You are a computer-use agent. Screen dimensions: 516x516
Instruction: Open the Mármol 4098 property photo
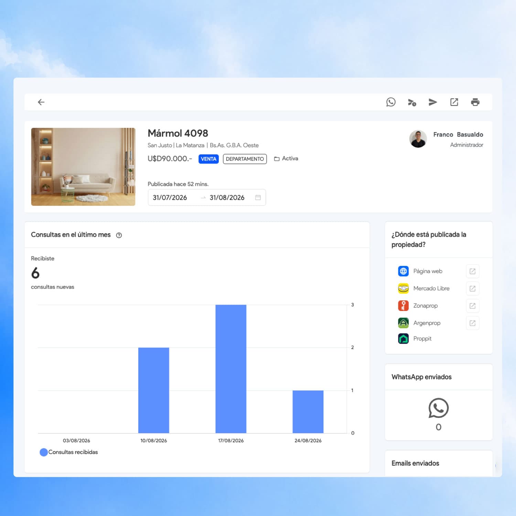83,167
